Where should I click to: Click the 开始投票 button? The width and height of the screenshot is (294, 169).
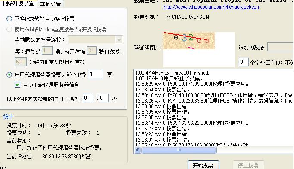203,165
